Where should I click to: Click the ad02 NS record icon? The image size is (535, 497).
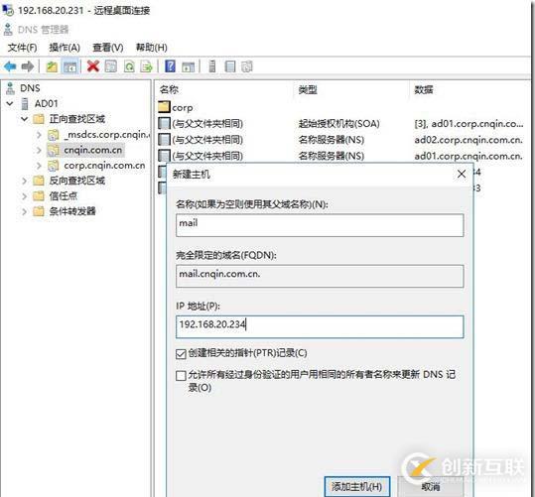point(164,139)
